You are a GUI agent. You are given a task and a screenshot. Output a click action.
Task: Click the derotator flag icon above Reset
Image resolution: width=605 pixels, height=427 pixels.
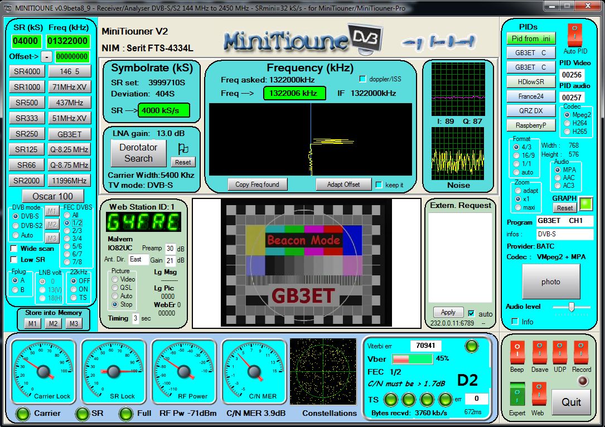click(183, 148)
